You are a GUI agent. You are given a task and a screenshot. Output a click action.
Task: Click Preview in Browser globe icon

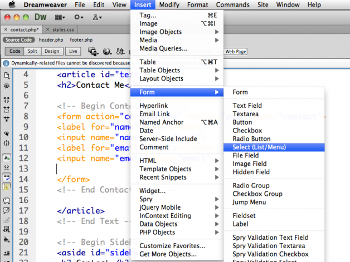107,52
